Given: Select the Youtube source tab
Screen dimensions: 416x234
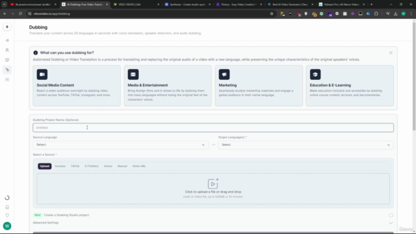Looking at the screenshot, I should pos(60,166).
